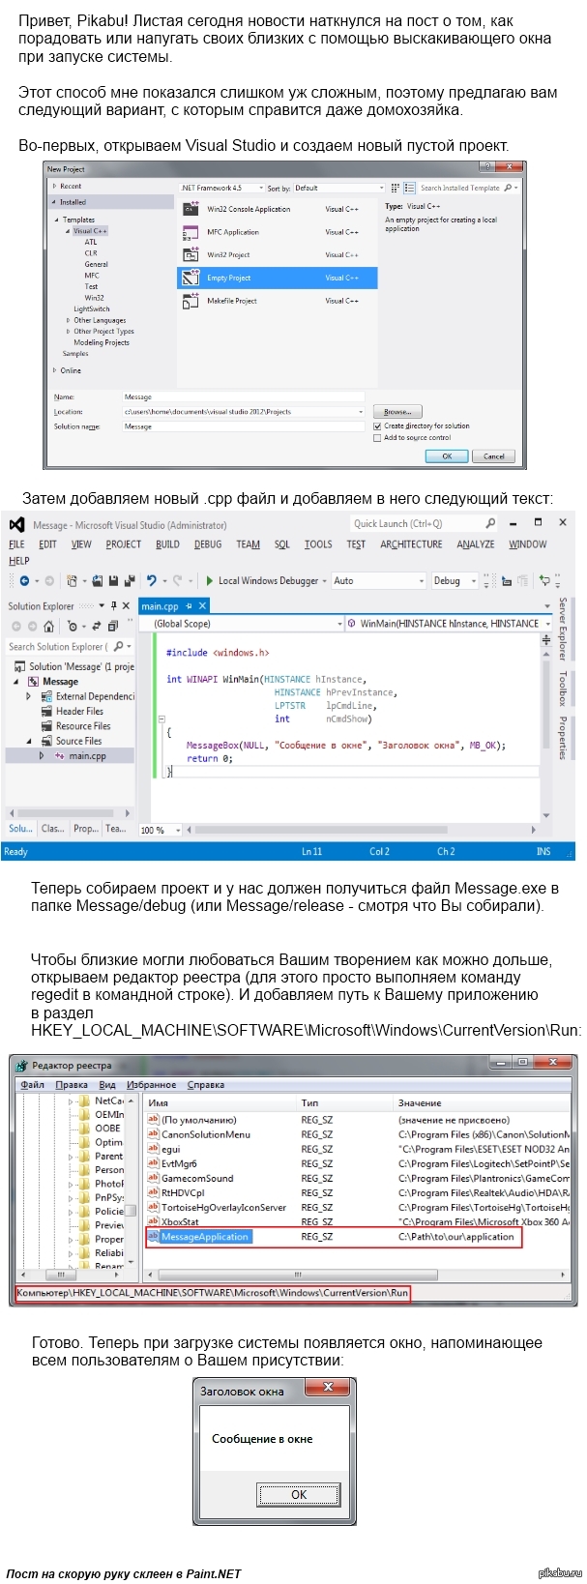
Task: Close the main.cpp editor tab
Action: (x=203, y=606)
